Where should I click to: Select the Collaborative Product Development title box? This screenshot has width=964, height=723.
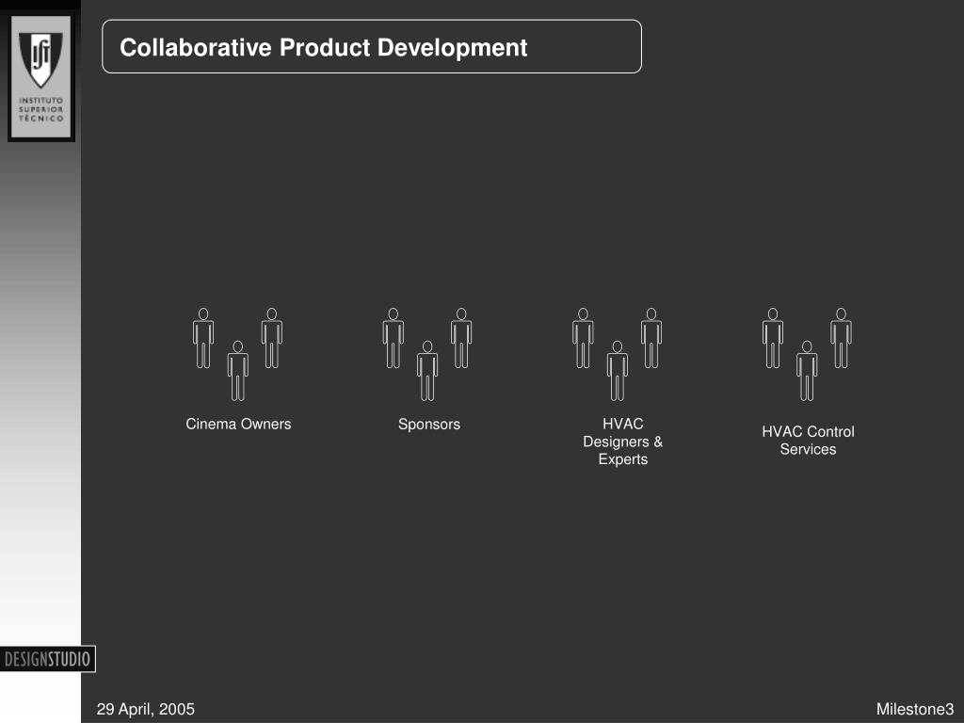(x=372, y=47)
